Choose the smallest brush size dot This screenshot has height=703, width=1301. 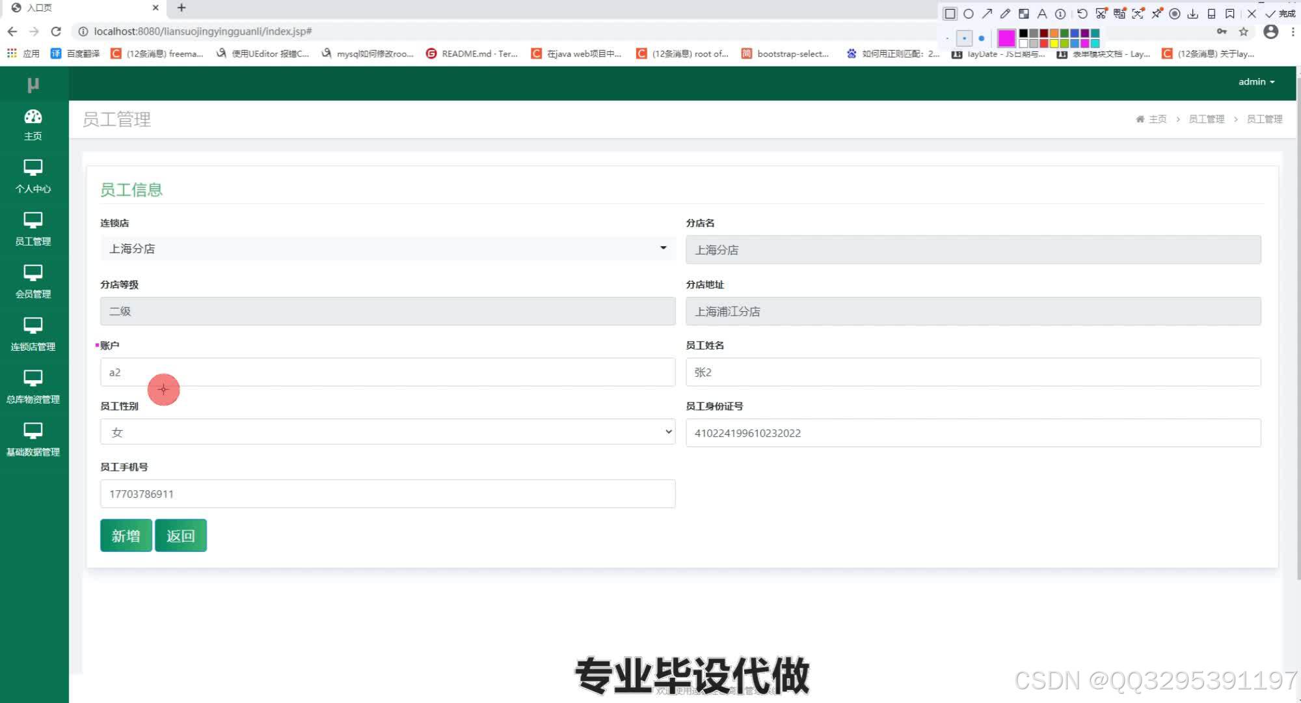point(947,38)
